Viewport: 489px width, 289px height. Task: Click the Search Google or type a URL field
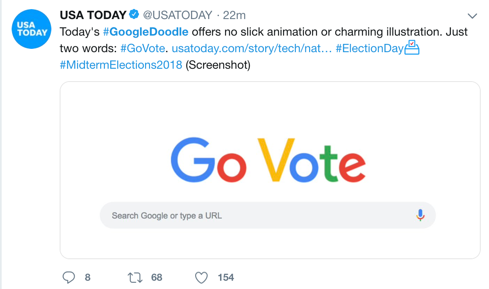coord(249,215)
